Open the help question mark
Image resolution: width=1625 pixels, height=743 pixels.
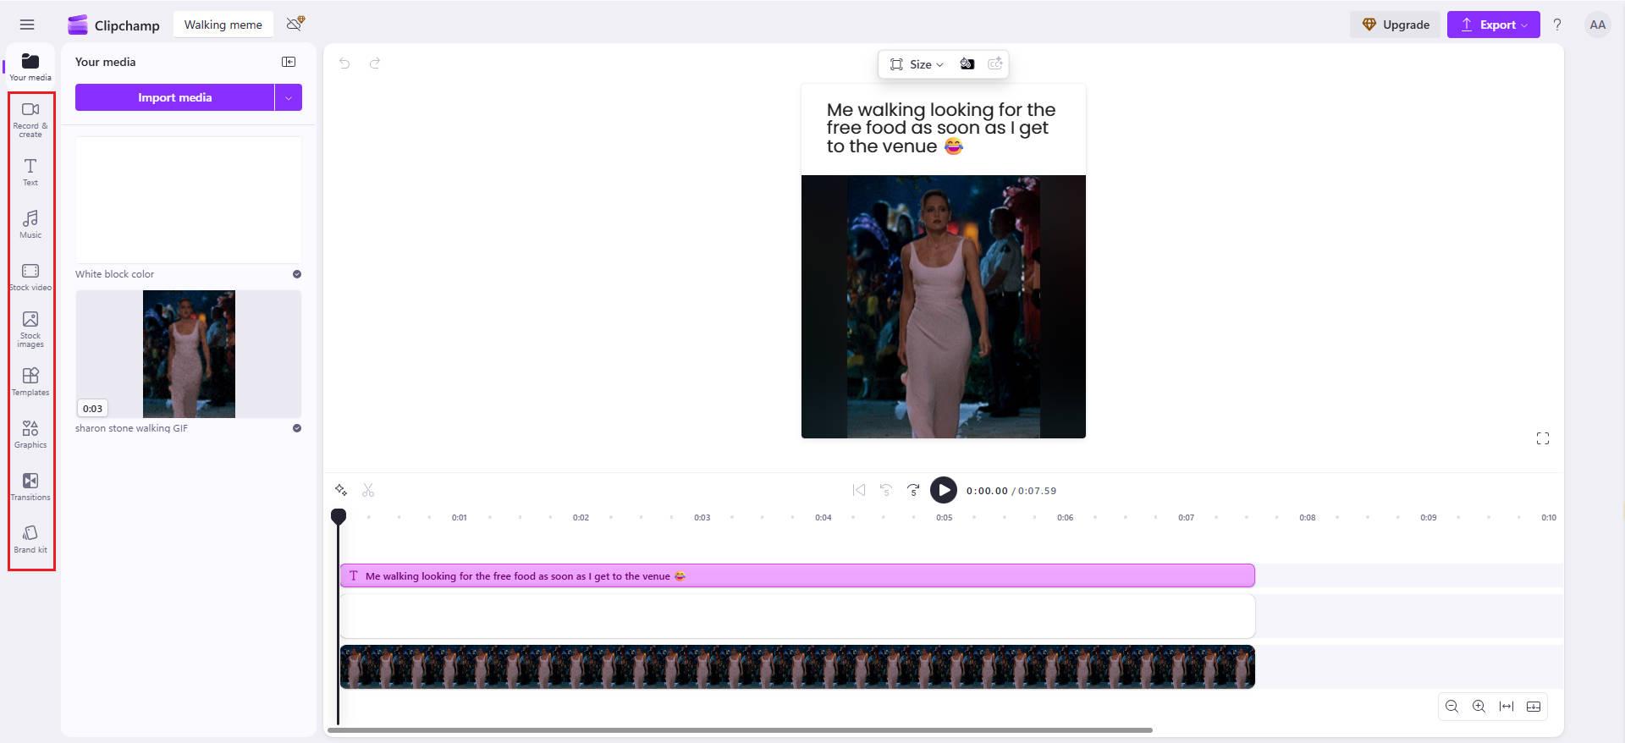[1557, 25]
